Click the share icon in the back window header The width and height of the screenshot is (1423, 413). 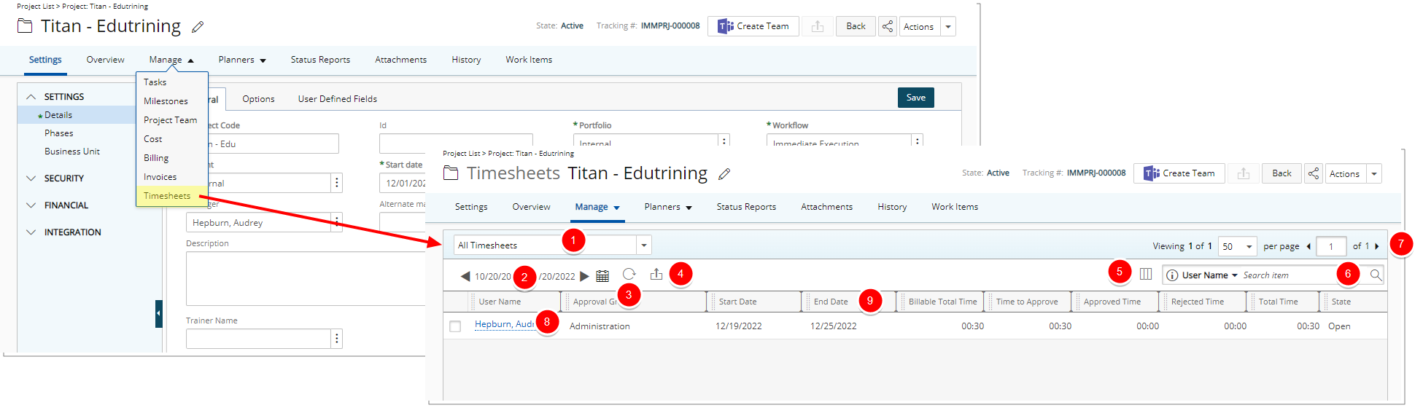pos(888,26)
